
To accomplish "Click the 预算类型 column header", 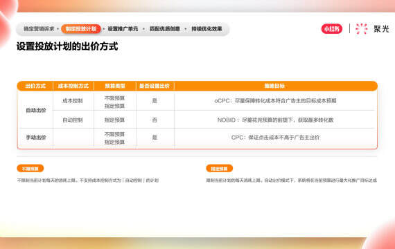I will point(115,86).
